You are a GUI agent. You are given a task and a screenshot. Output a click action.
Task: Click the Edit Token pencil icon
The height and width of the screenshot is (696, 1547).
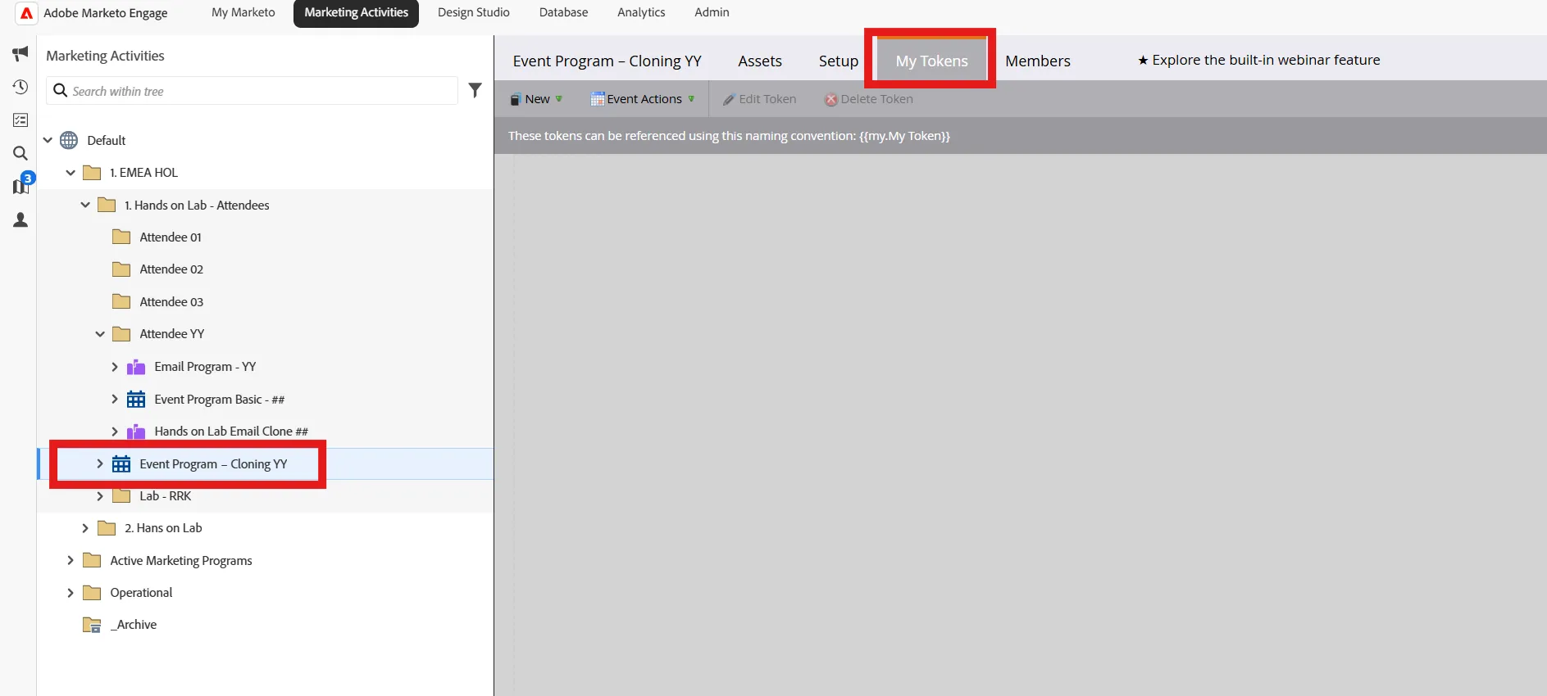(729, 100)
